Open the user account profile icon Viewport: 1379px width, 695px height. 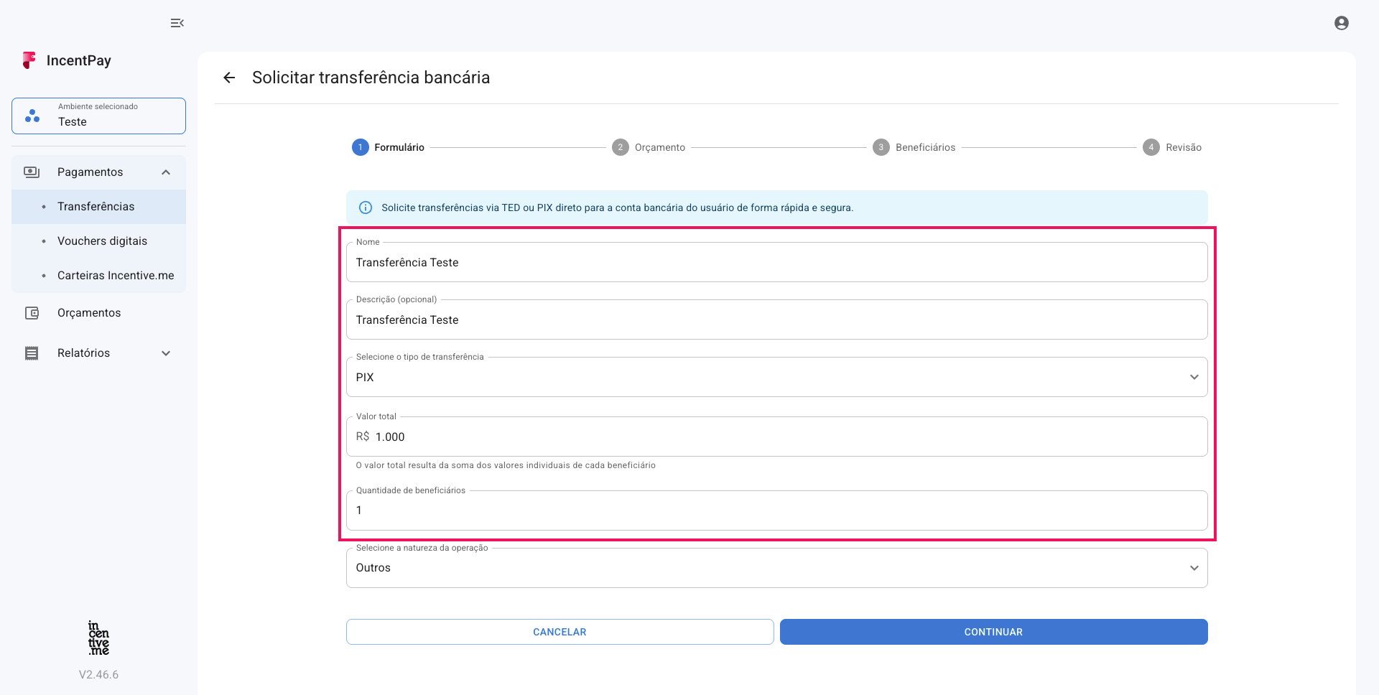click(x=1341, y=23)
